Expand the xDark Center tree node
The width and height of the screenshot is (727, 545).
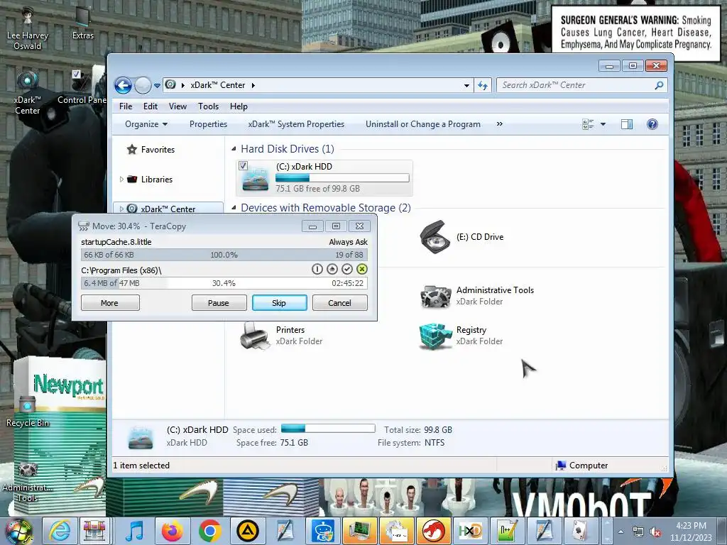tap(121, 209)
